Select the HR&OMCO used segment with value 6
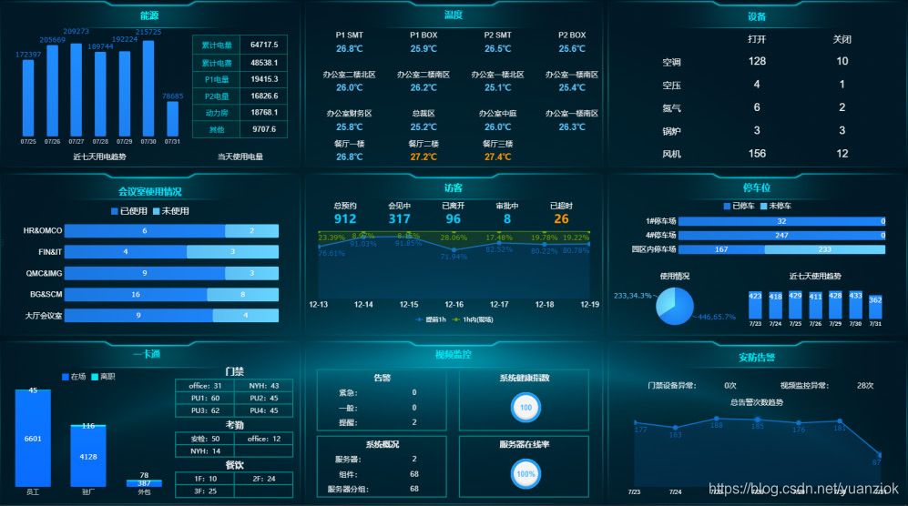 click(x=145, y=231)
